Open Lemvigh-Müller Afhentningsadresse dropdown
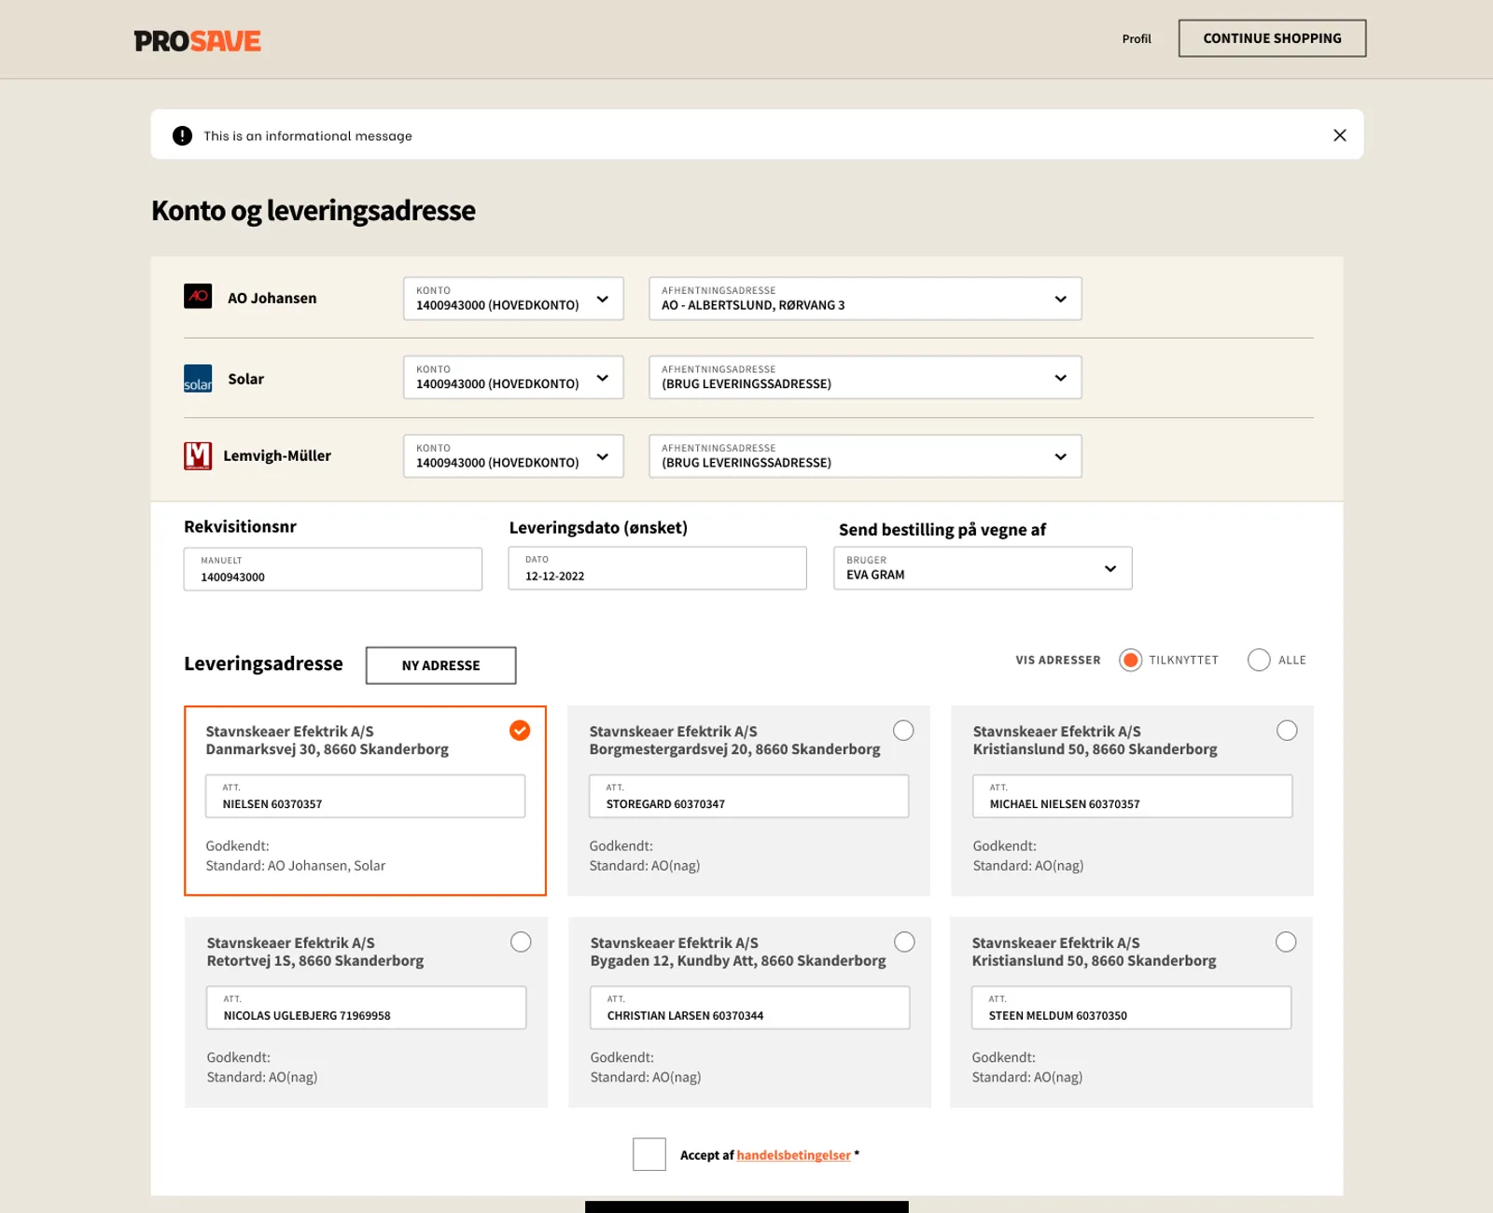The width and height of the screenshot is (1493, 1213). [865, 456]
